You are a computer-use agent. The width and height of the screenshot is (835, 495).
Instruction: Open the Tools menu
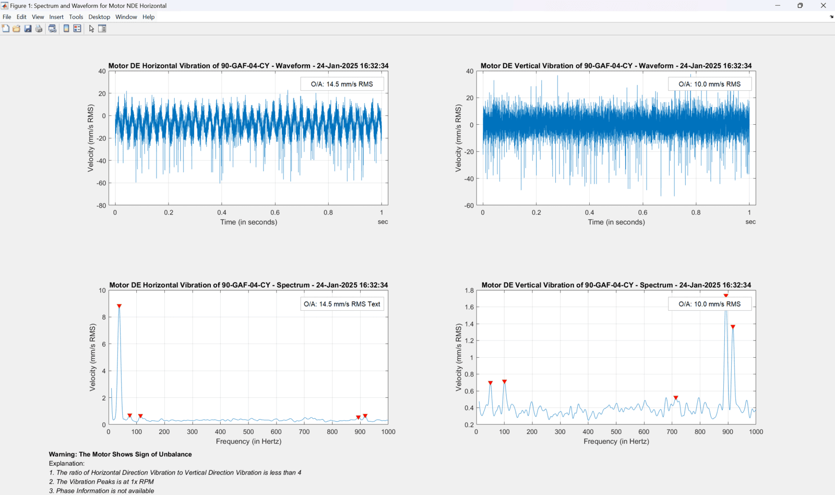click(x=76, y=17)
